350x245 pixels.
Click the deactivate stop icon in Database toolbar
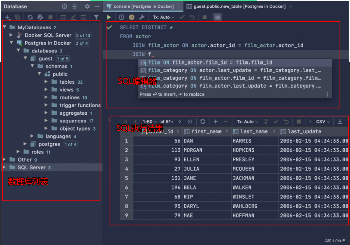point(50,17)
